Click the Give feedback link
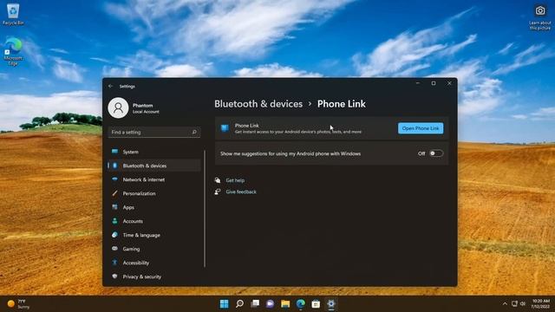 click(241, 192)
